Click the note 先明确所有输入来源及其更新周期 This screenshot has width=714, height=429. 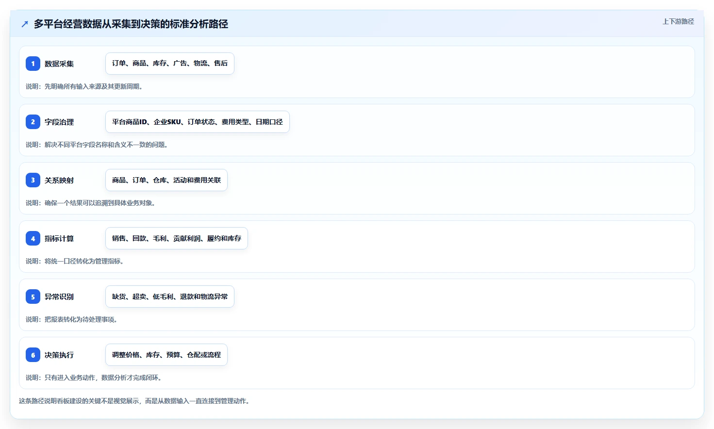point(84,86)
